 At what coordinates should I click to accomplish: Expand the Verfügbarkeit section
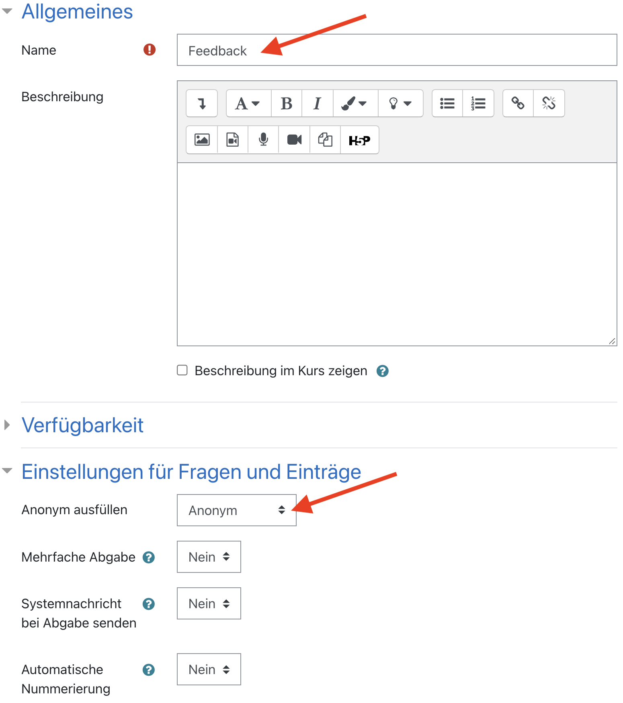point(82,425)
